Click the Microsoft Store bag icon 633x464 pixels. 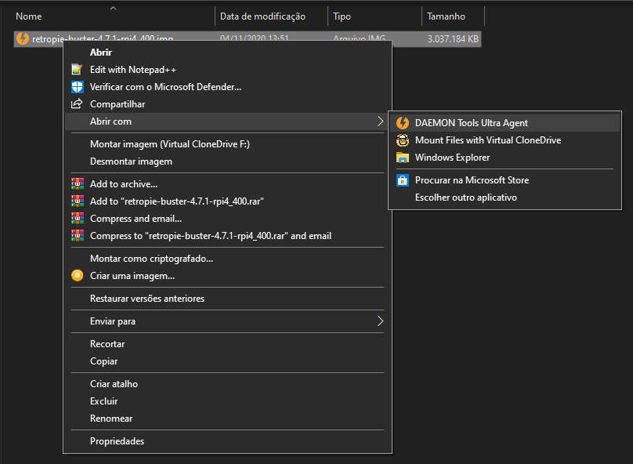pyautogui.click(x=403, y=180)
